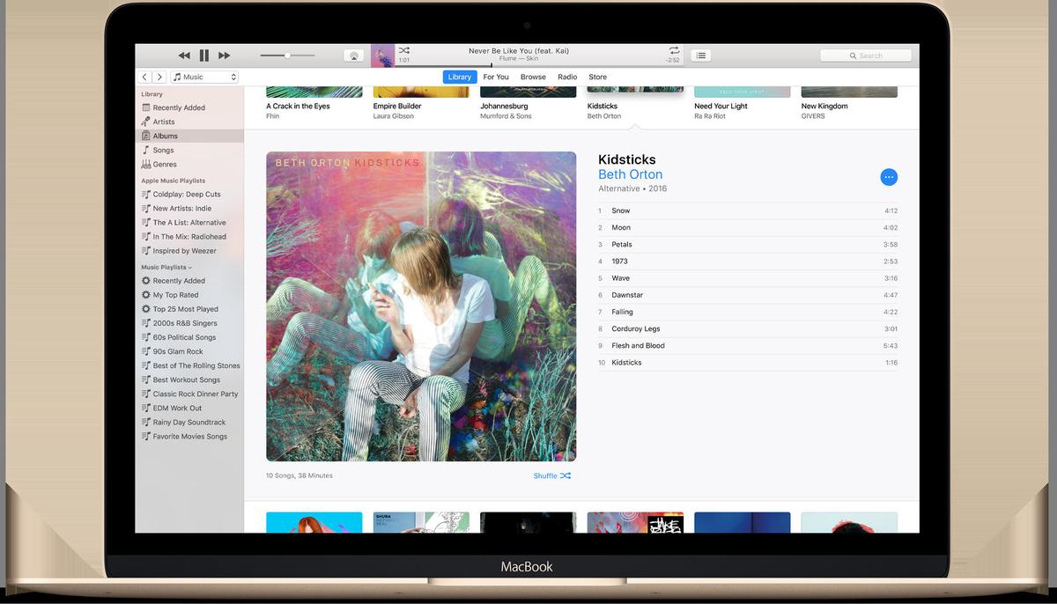Switch to the Radio tab

567,77
